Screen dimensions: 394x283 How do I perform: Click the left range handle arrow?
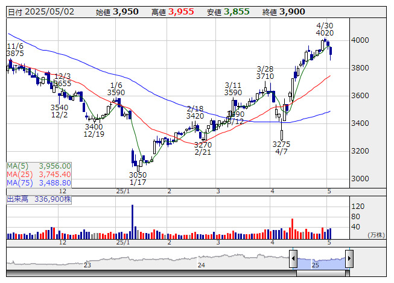pos(293,259)
